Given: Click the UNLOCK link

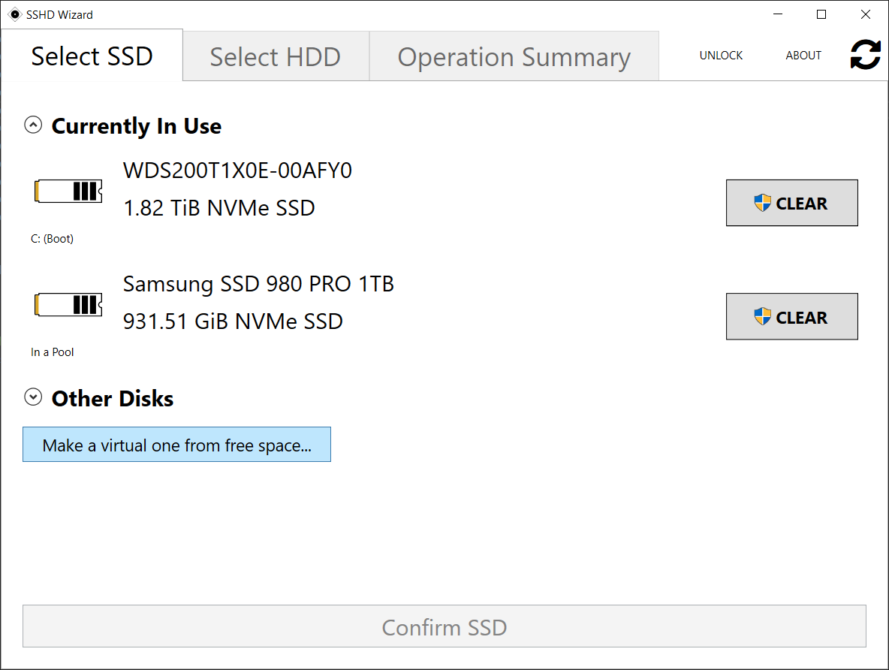Looking at the screenshot, I should pyautogui.click(x=721, y=56).
